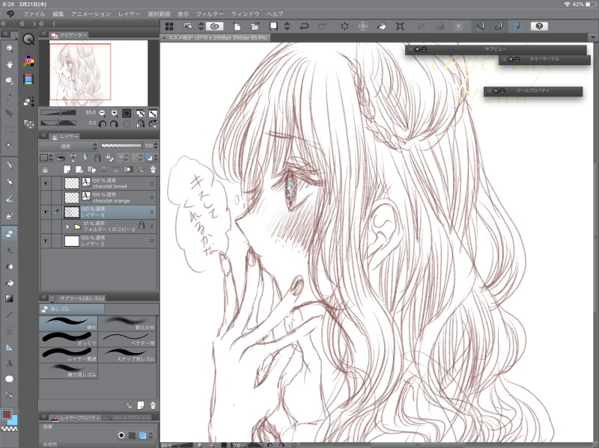The width and height of the screenshot is (599, 448).
Task: Open the Layer panel menu button
Action: (x=43, y=136)
